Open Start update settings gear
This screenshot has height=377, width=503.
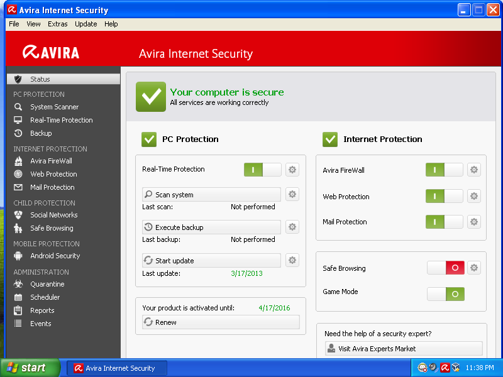click(x=292, y=260)
